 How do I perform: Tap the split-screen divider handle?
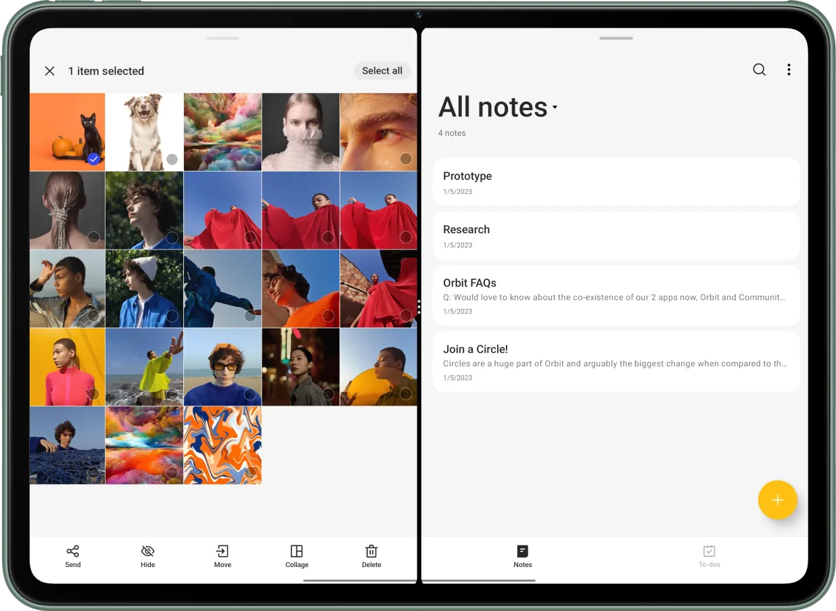419,307
